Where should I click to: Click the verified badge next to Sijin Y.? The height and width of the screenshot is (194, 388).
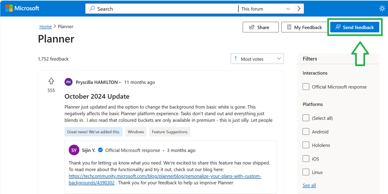(100, 150)
